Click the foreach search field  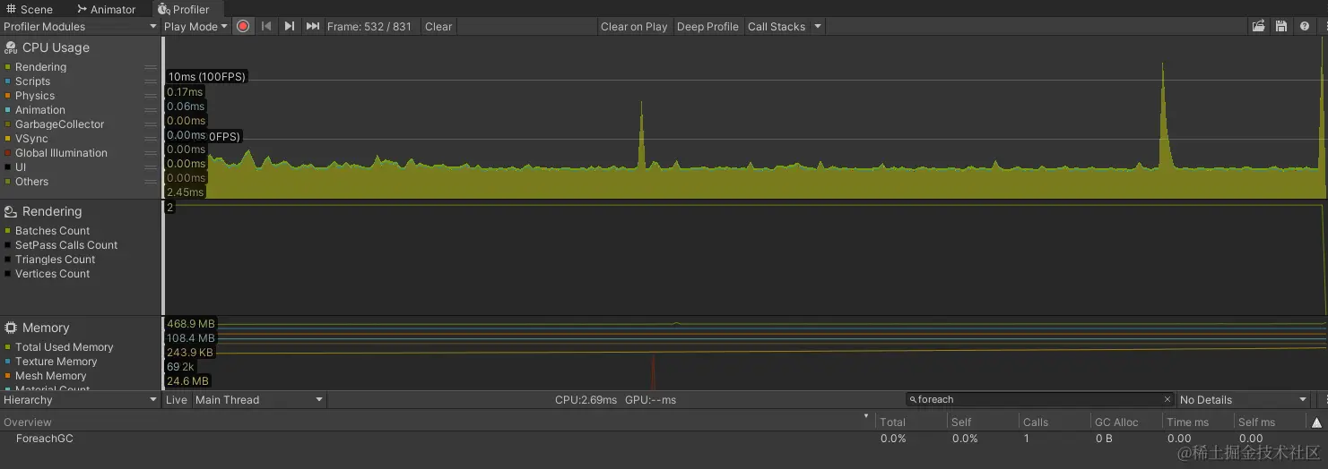click(1038, 399)
